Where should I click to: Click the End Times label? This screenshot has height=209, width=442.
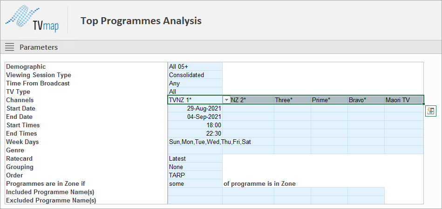[21, 133]
